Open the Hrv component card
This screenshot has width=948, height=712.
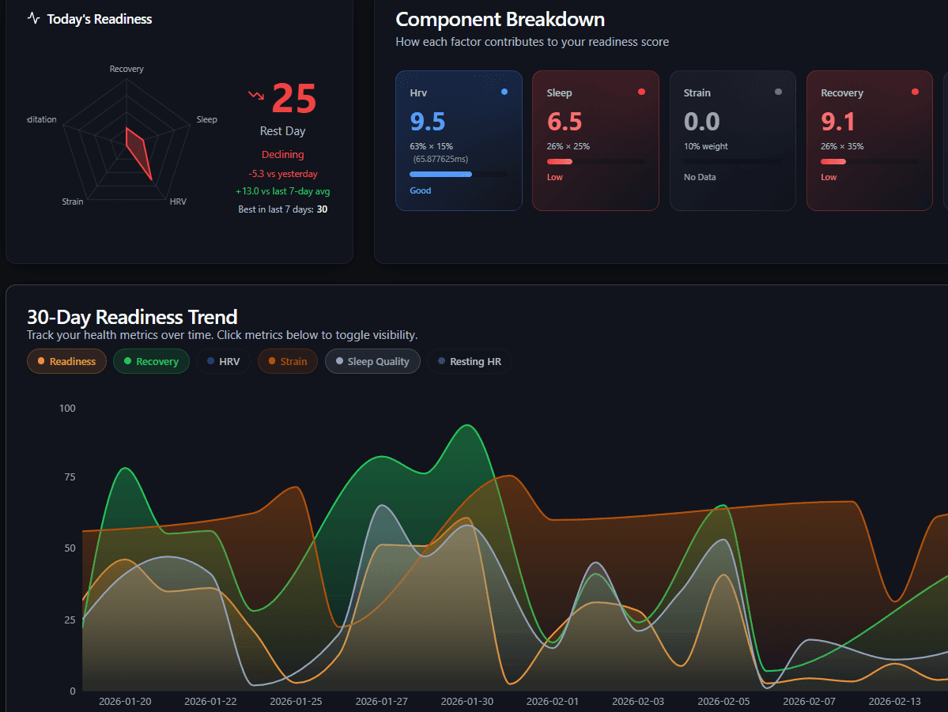(459, 140)
